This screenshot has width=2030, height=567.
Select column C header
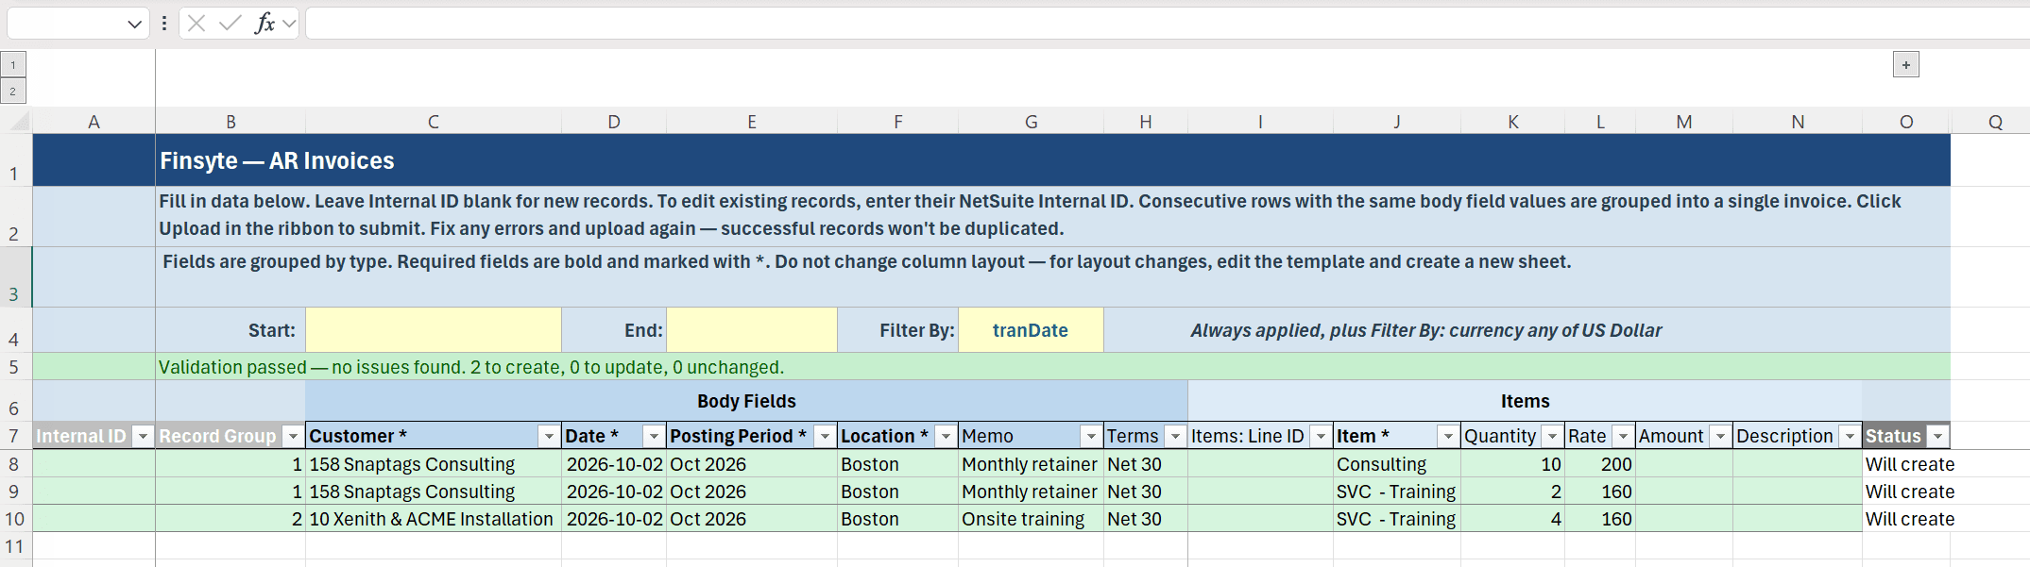[434, 122]
